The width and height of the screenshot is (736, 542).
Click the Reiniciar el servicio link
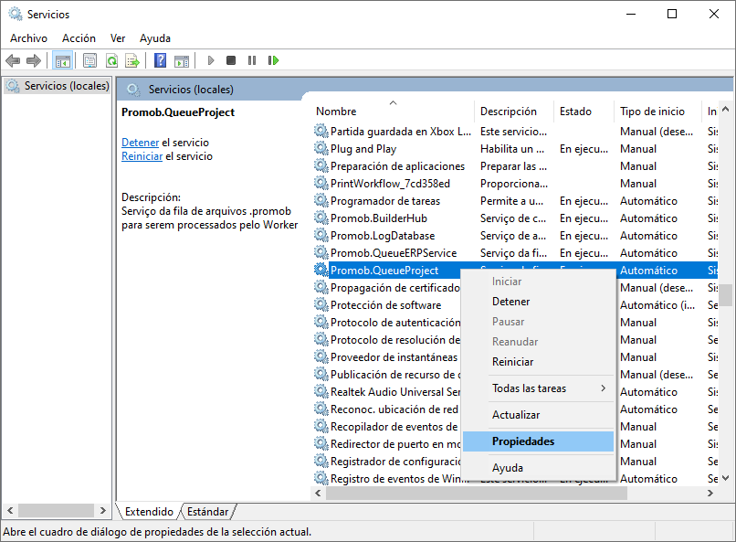click(142, 156)
